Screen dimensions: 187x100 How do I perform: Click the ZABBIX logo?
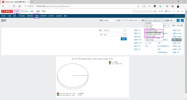(x=7, y=11)
